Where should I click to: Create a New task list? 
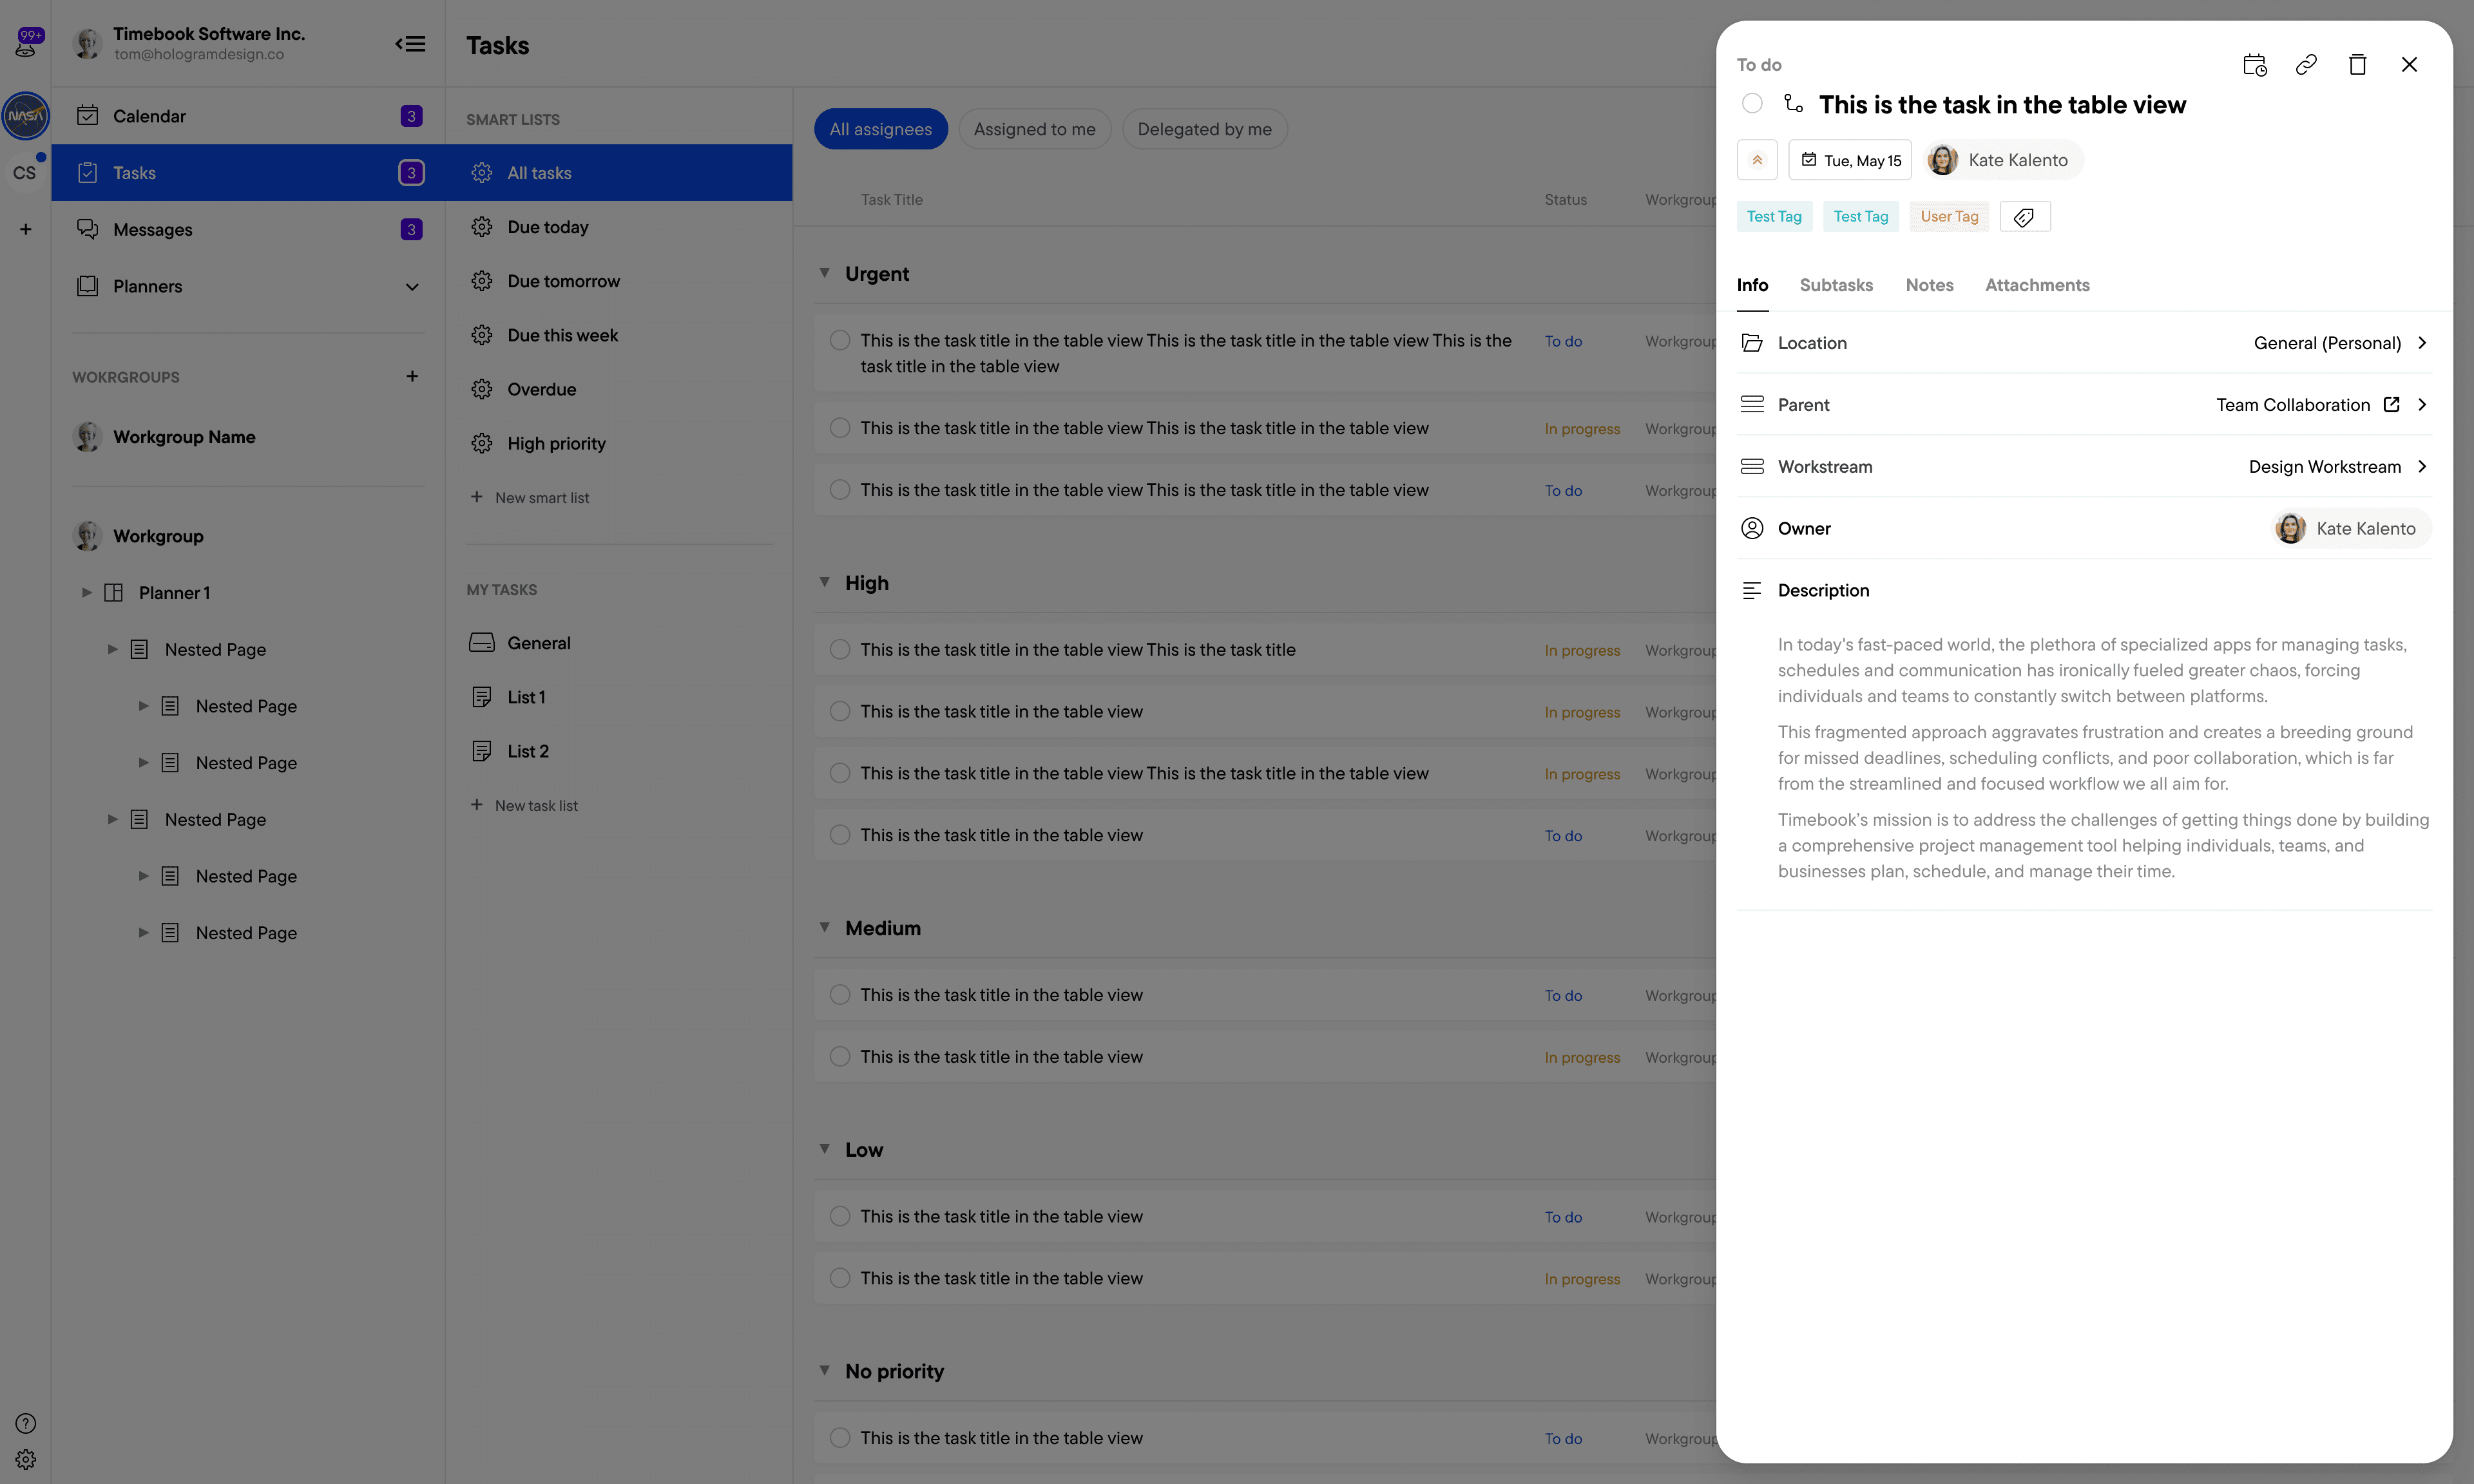(x=524, y=806)
